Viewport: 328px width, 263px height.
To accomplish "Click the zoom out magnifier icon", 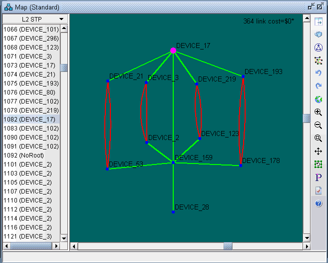I will [x=319, y=125].
